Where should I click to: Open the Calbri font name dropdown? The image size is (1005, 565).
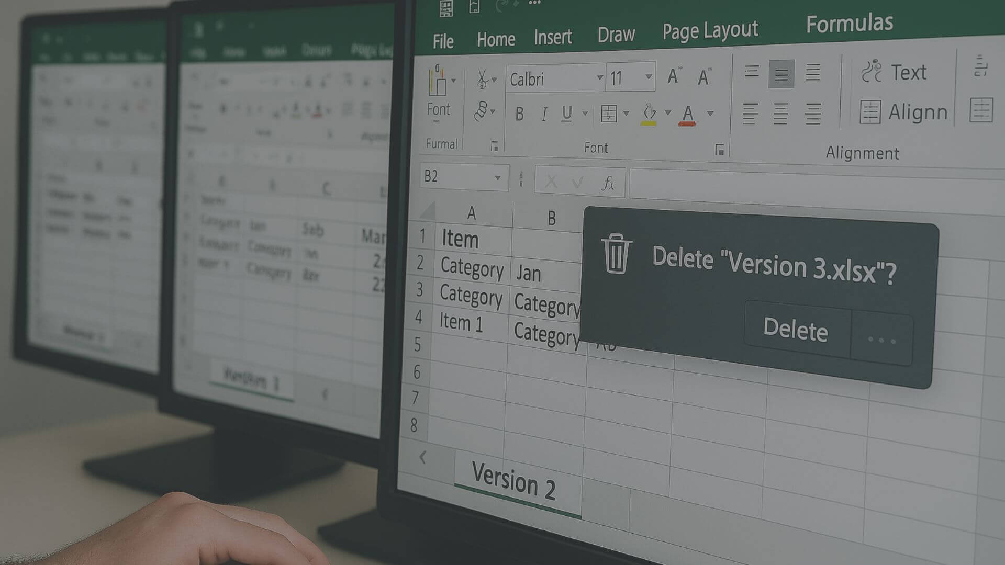[x=600, y=78]
